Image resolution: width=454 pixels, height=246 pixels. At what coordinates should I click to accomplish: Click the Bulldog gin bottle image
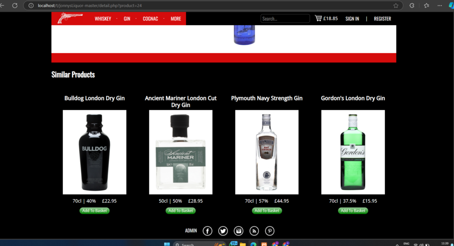point(94,152)
